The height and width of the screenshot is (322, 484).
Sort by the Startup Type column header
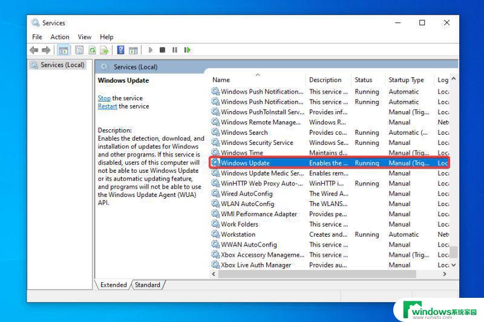[410, 80]
